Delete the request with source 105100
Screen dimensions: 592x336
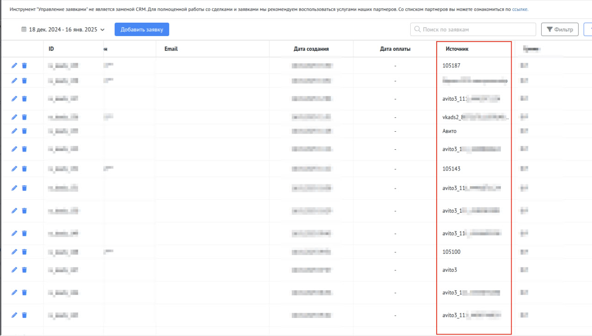(25, 252)
